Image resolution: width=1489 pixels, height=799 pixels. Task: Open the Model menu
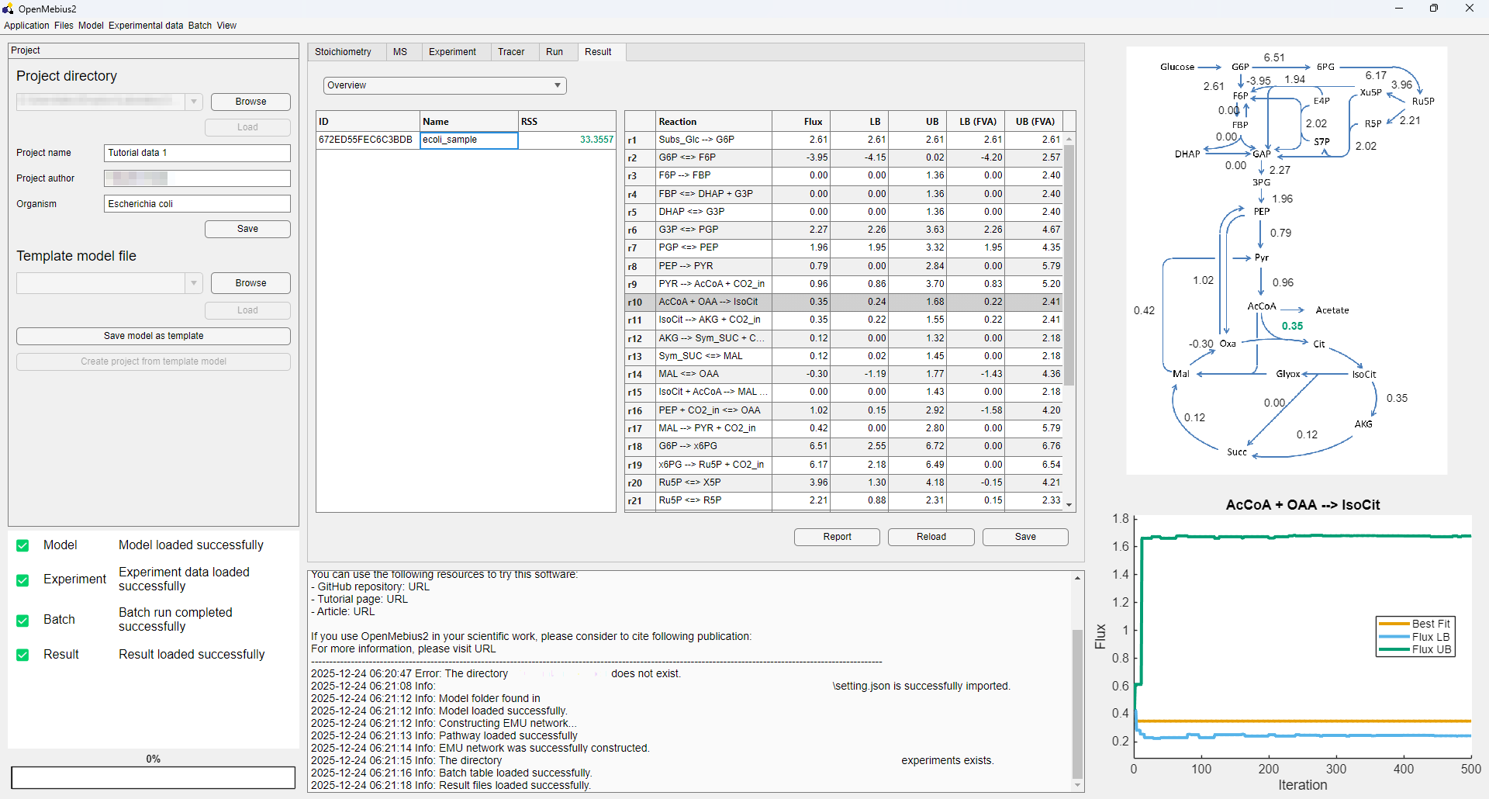pos(91,25)
